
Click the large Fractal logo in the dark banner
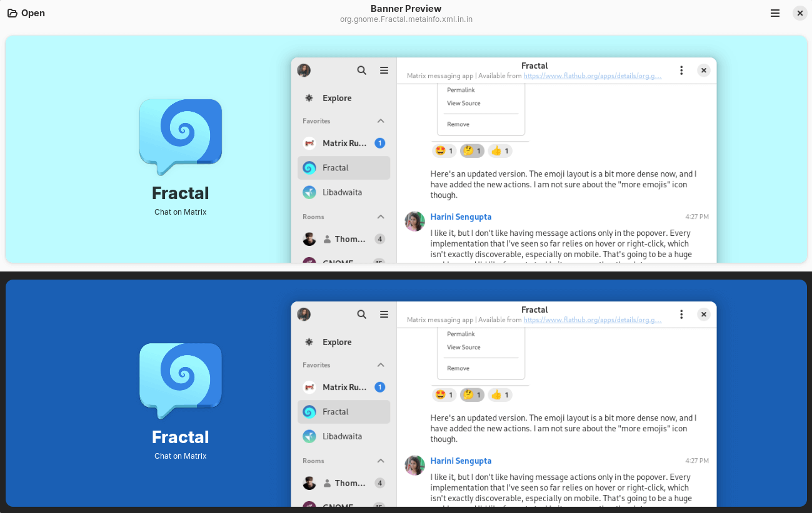pyautogui.click(x=181, y=381)
